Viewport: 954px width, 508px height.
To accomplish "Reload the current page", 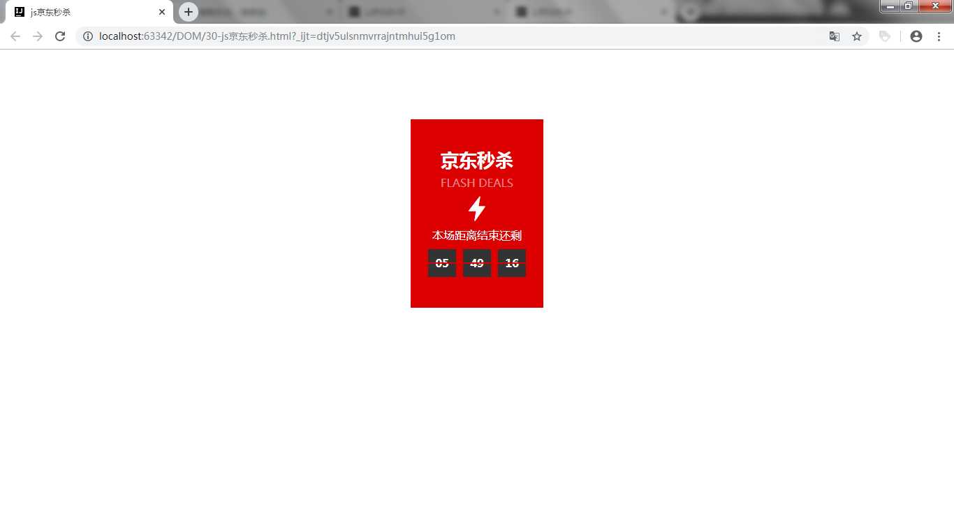I will point(60,36).
